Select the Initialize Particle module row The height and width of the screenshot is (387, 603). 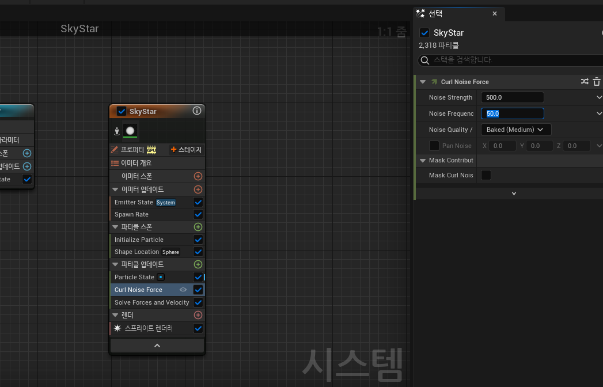(x=157, y=240)
